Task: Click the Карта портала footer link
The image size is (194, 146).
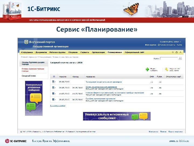Action: pos(176,132)
